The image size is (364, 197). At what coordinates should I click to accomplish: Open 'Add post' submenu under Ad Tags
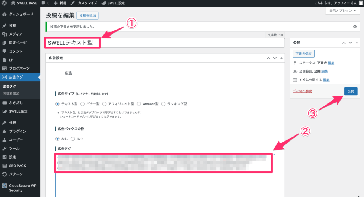coord(11,94)
